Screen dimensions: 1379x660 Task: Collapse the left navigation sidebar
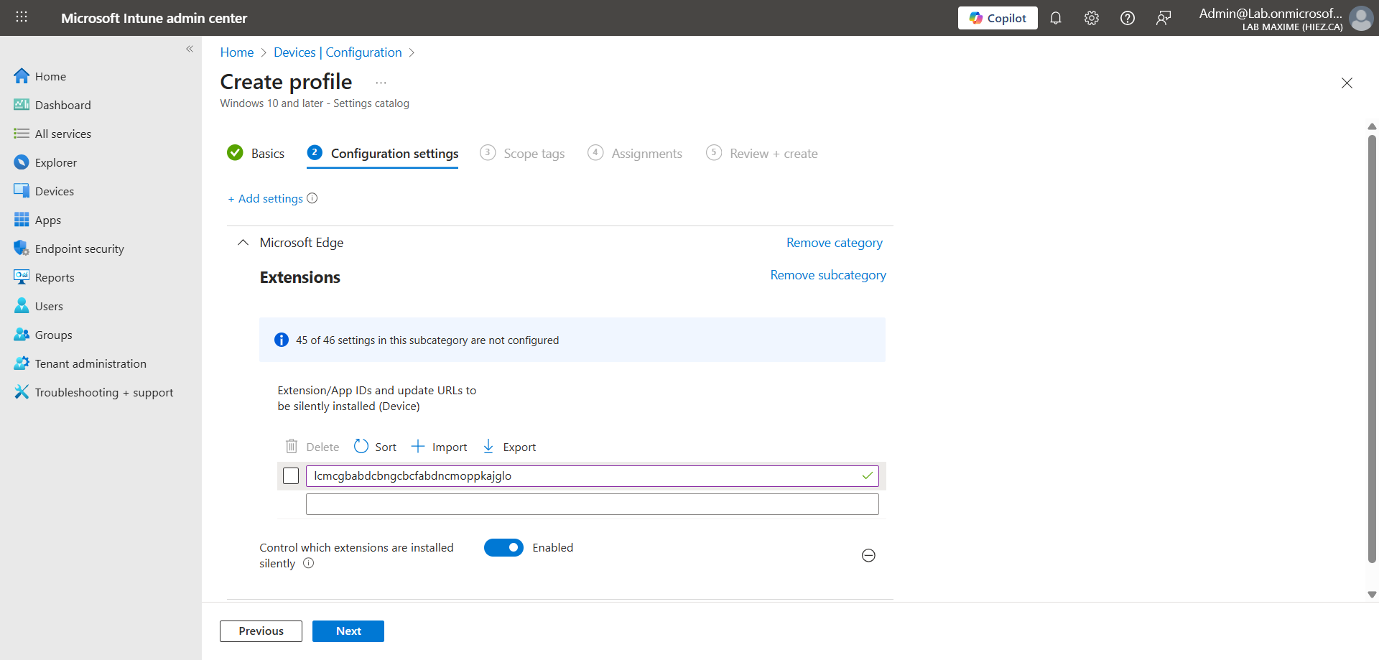coord(190,49)
